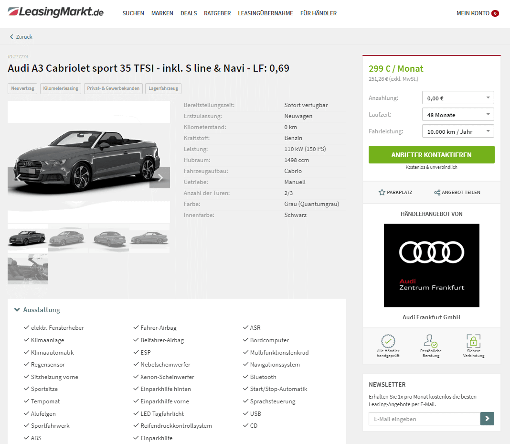This screenshot has height=444, width=510.
Task: Open LEASINGÜBERNAHME page
Action: (x=266, y=13)
